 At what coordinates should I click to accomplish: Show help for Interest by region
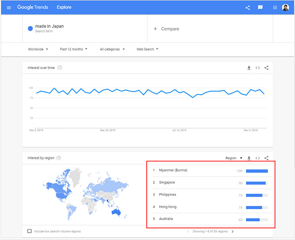coord(59,158)
